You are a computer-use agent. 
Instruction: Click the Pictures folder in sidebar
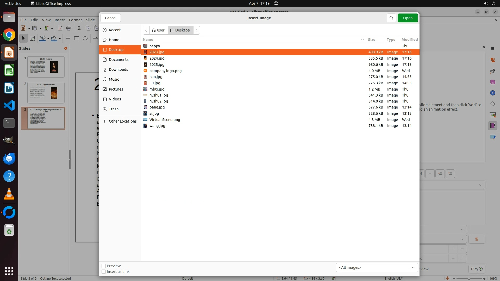point(116,89)
